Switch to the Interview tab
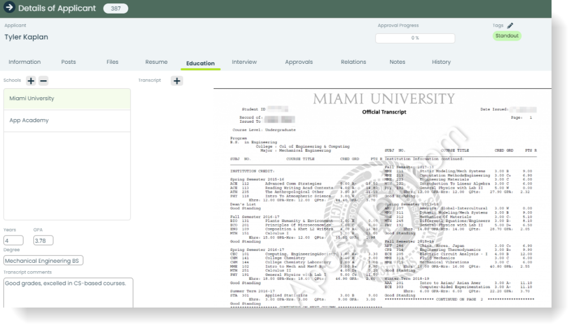The height and width of the screenshot is (335, 579). click(x=244, y=62)
